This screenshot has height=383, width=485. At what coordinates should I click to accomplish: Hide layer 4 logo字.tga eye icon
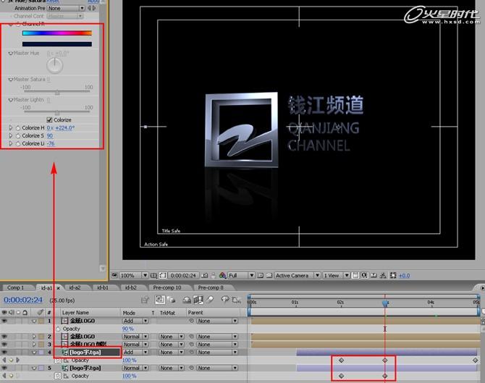click(4, 352)
